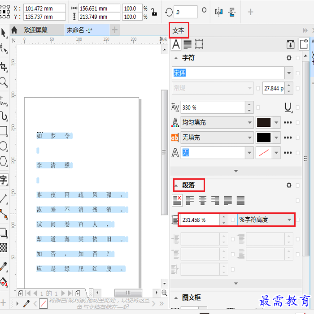Select the Shape edit tool
Screen dimensions: 314x315
tap(4, 48)
